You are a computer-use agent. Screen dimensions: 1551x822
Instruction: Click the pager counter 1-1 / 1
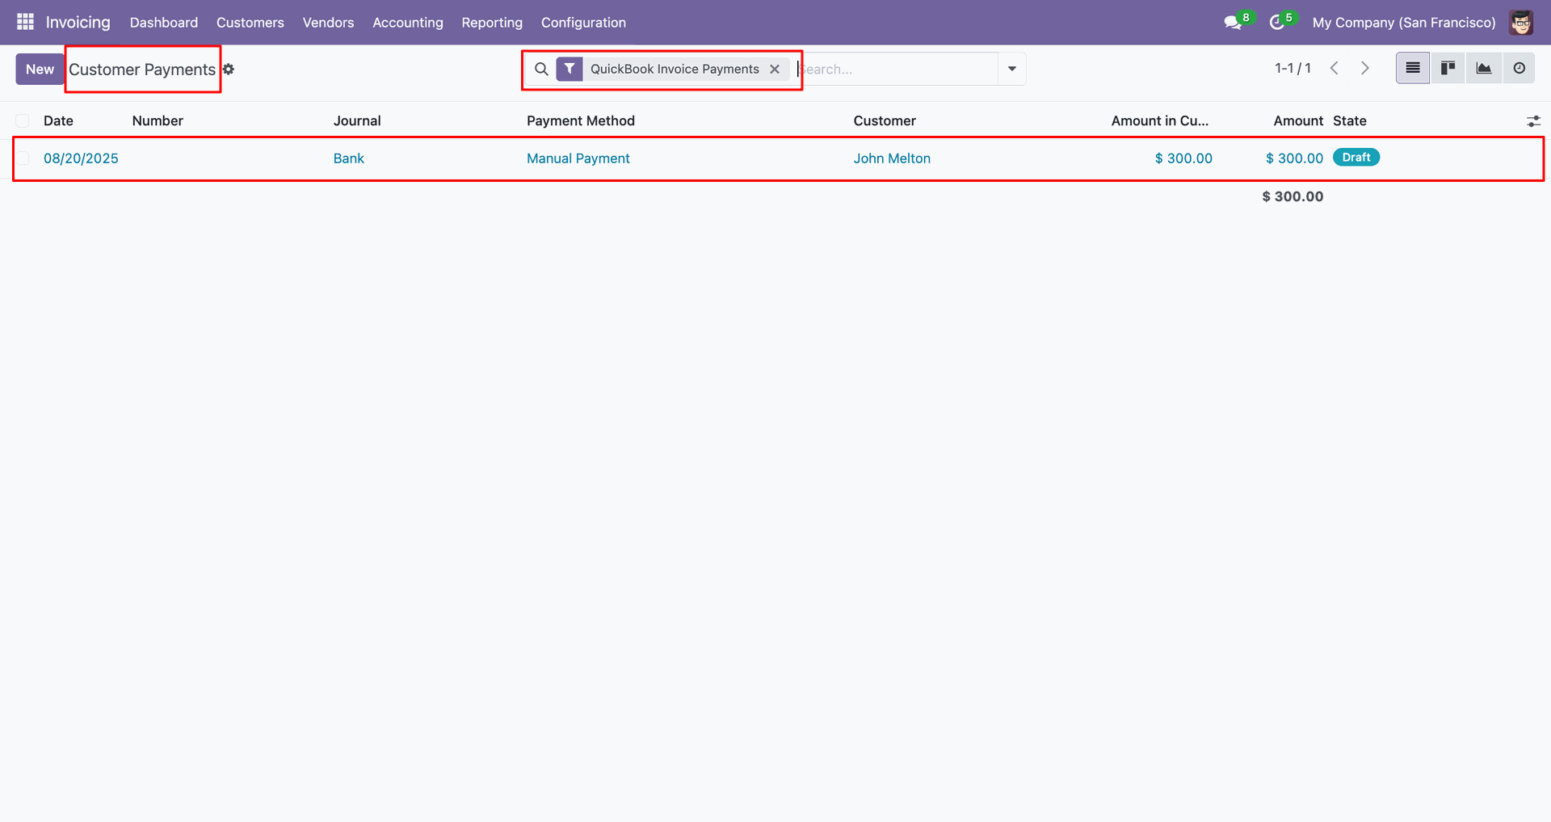point(1292,69)
